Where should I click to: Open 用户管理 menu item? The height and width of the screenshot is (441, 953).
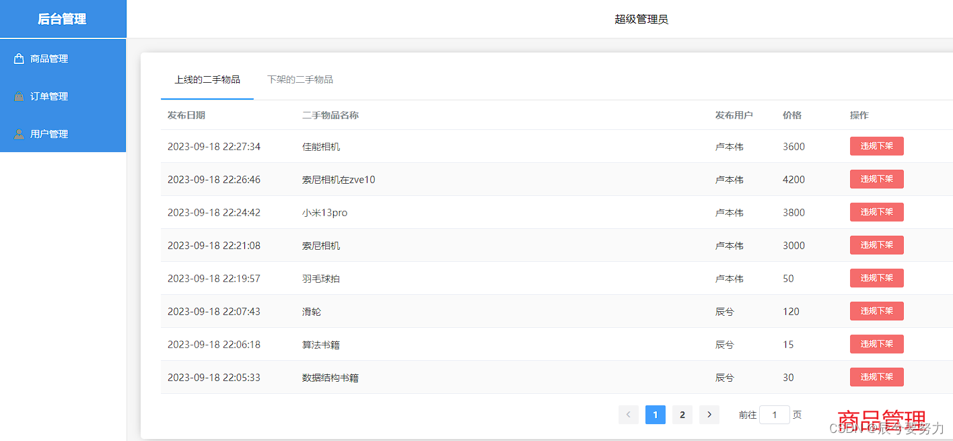pos(63,134)
